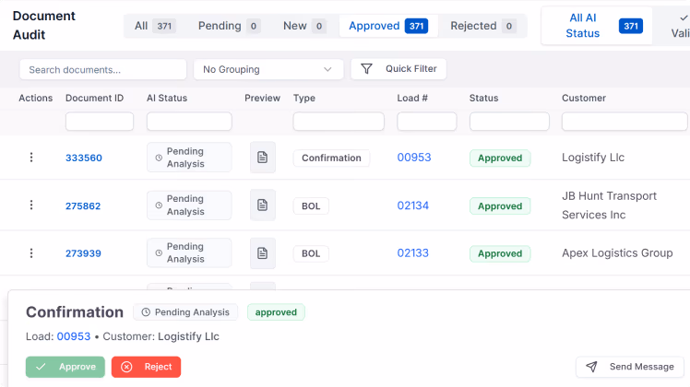Viewport: 690px width, 387px height.
Task: Switch to the New tab
Action: coord(304,26)
